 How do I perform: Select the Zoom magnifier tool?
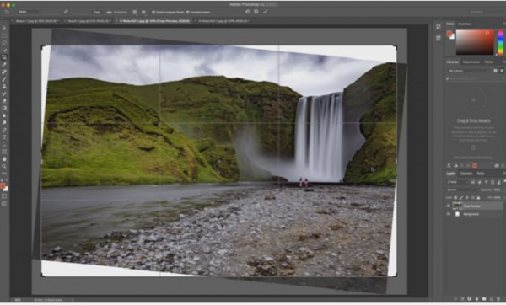pos(4,166)
